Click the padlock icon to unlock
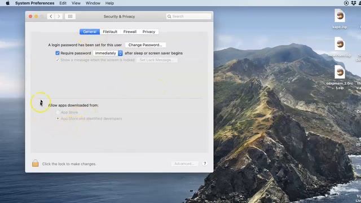This screenshot has width=361, height=203. point(35,163)
